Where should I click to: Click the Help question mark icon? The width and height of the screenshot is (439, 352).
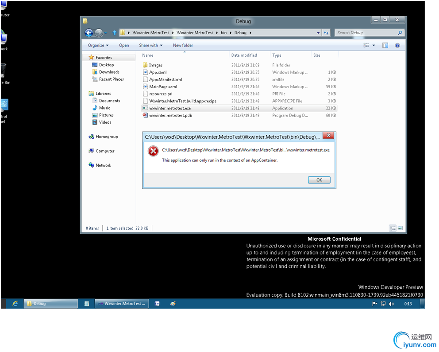[x=397, y=45]
